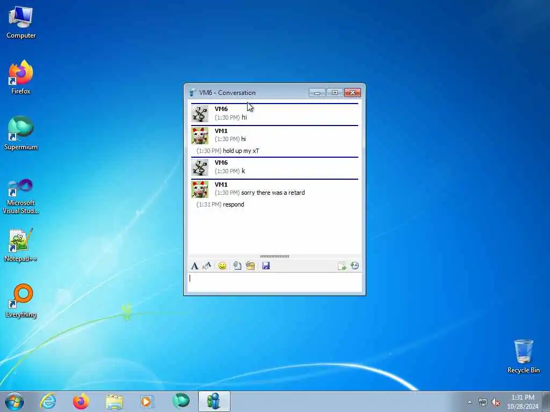The image size is (550, 412).
Task: Click the Show desktop strip at taskbar end
Action: pos(546,401)
